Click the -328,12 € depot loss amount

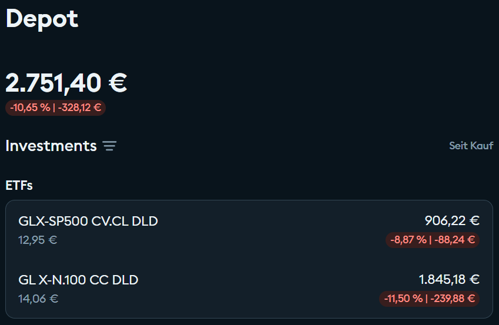point(81,108)
